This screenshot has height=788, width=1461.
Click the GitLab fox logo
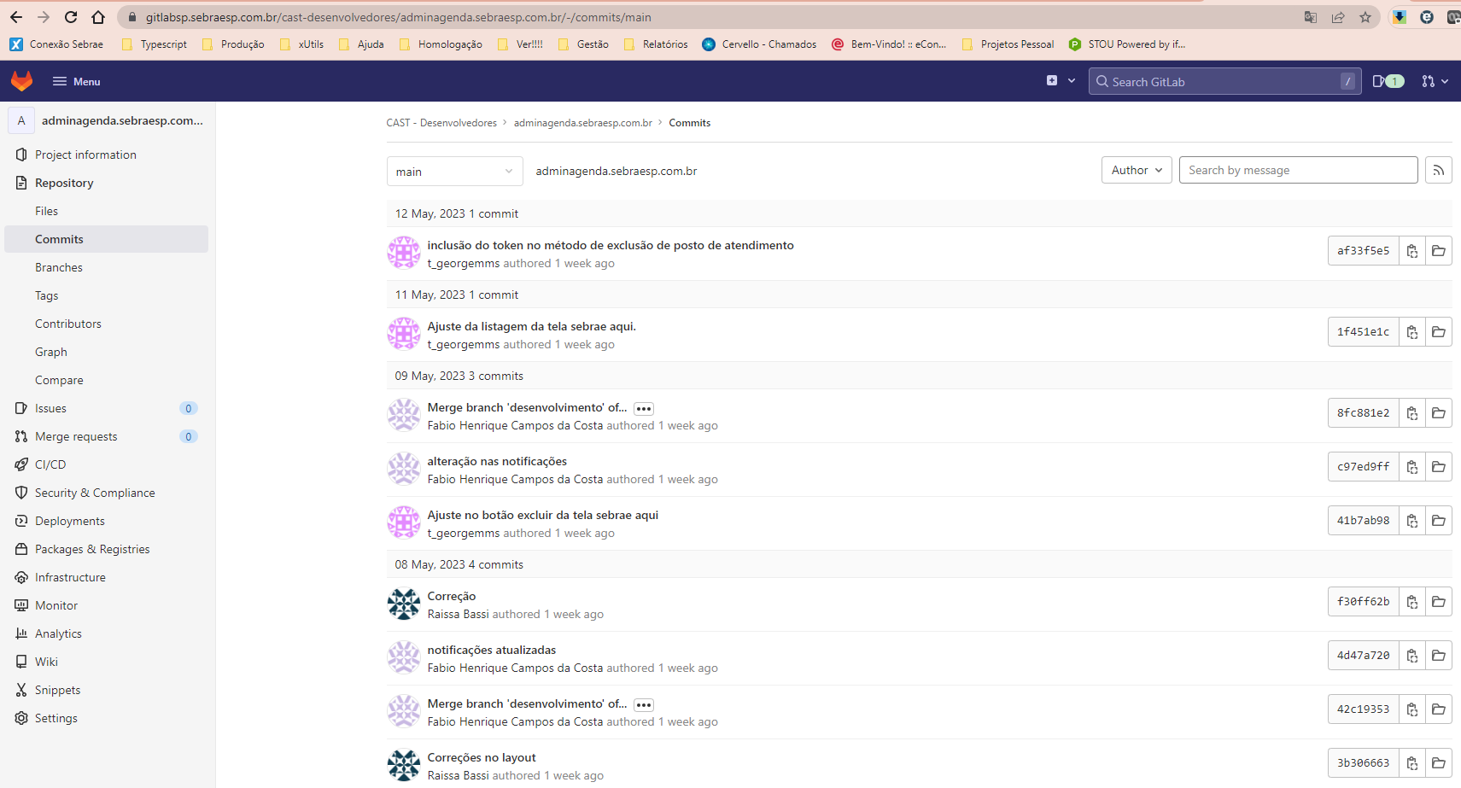21,81
